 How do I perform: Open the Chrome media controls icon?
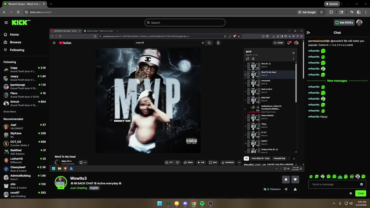(x=352, y=12)
